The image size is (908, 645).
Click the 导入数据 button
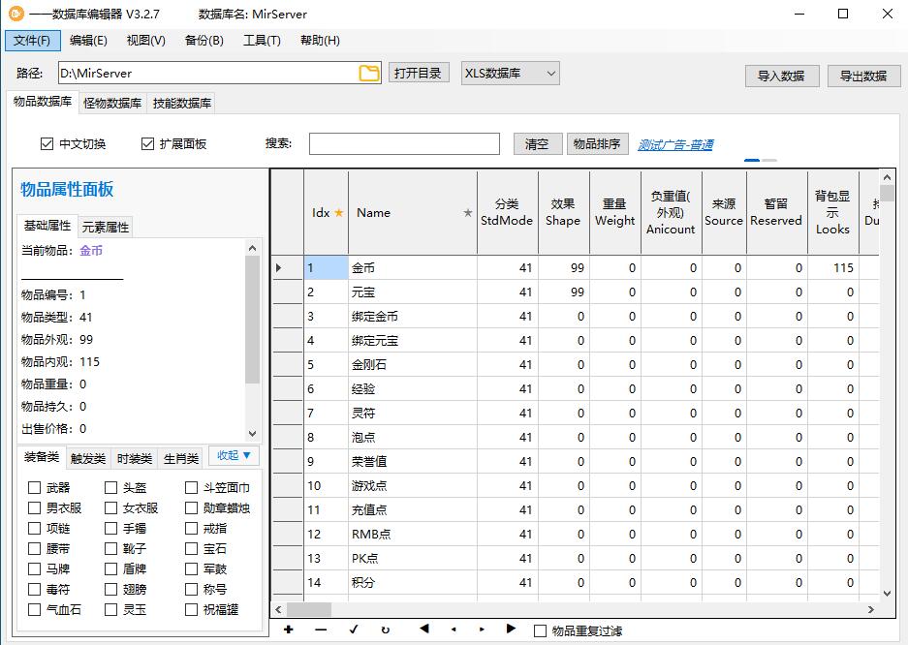tap(782, 76)
